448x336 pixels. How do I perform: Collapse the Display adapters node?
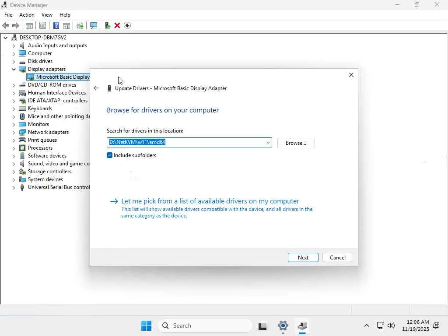click(x=14, y=69)
